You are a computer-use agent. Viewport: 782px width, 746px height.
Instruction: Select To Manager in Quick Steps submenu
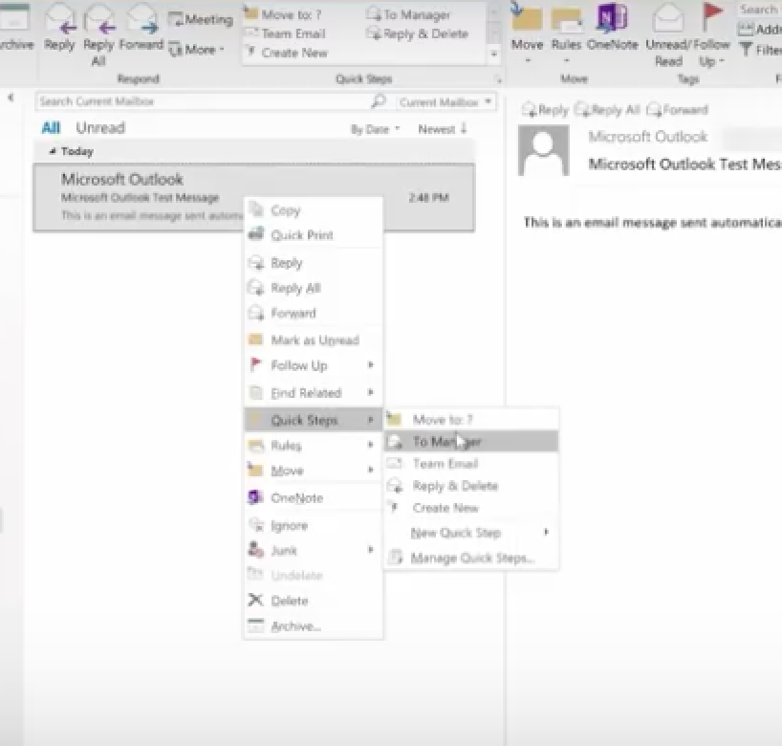[446, 442]
